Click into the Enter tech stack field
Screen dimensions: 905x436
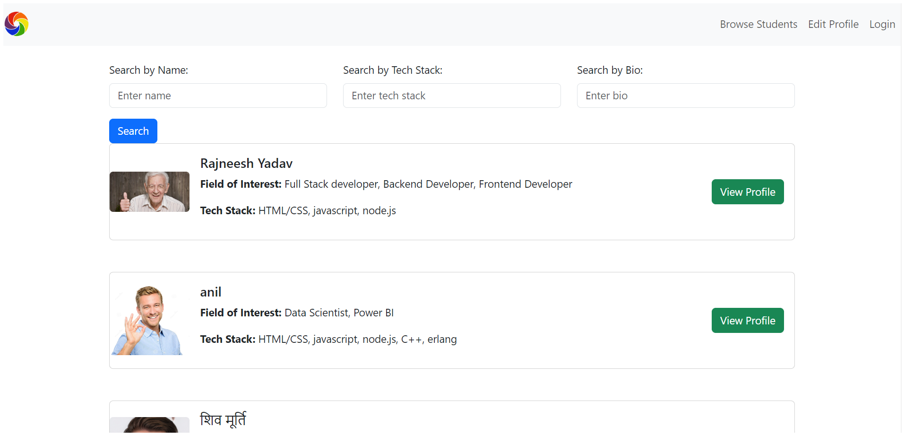coord(452,96)
